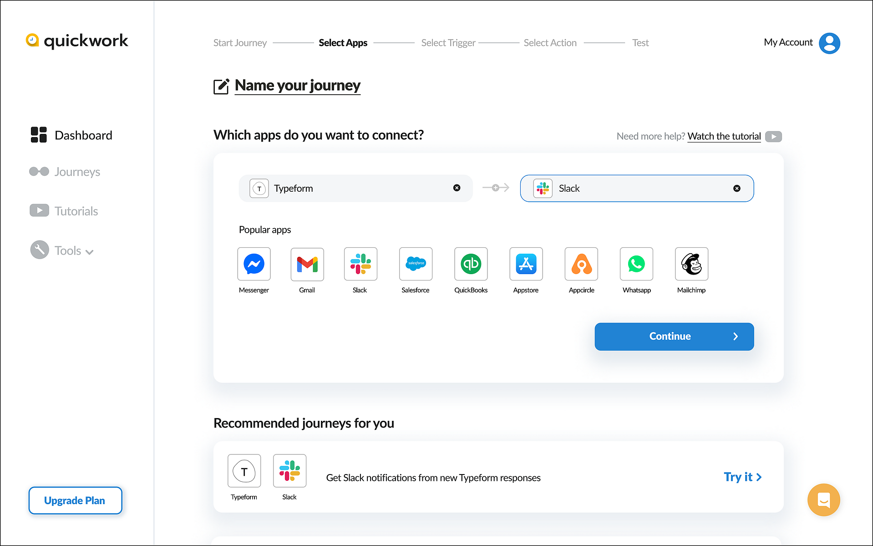Viewport: 873px width, 546px height.
Task: Expand the Tools menu chevron
Action: (90, 252)
